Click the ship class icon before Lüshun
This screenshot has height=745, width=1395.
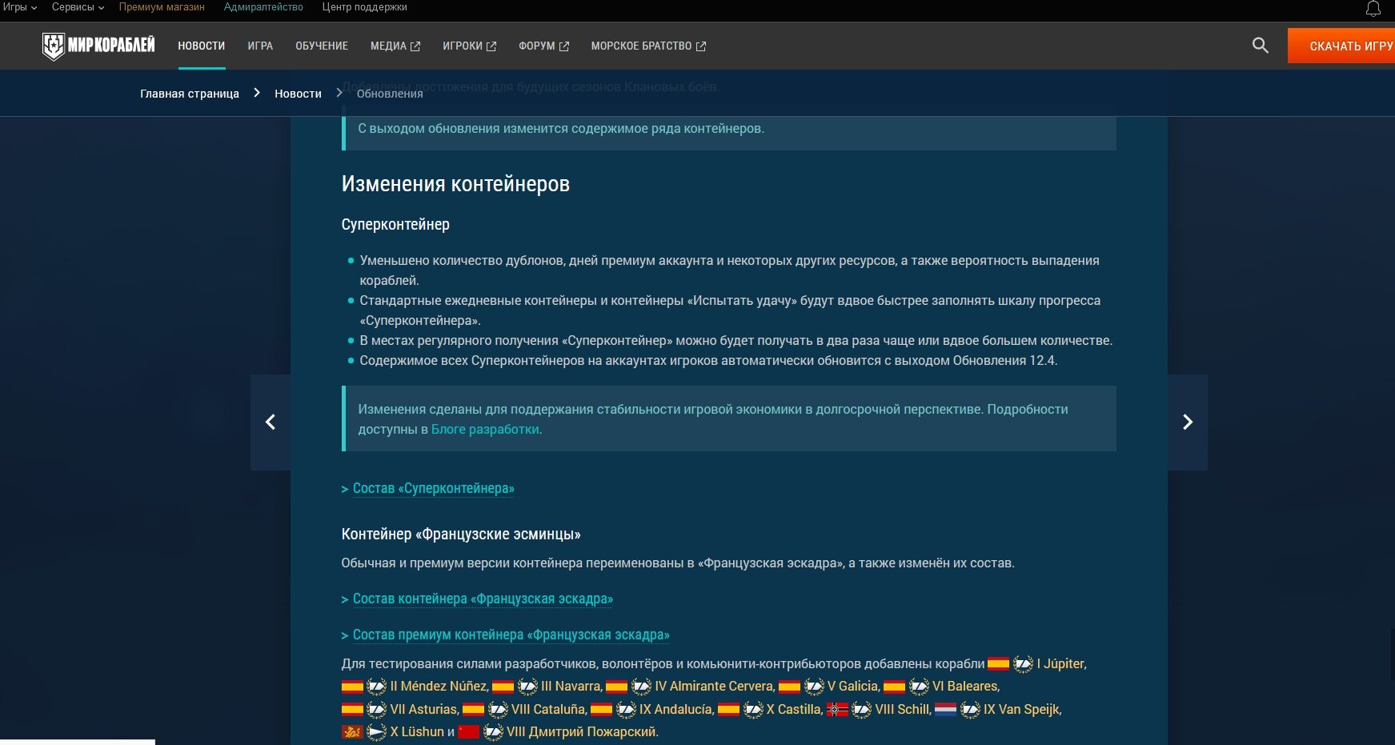pos(376,731)
